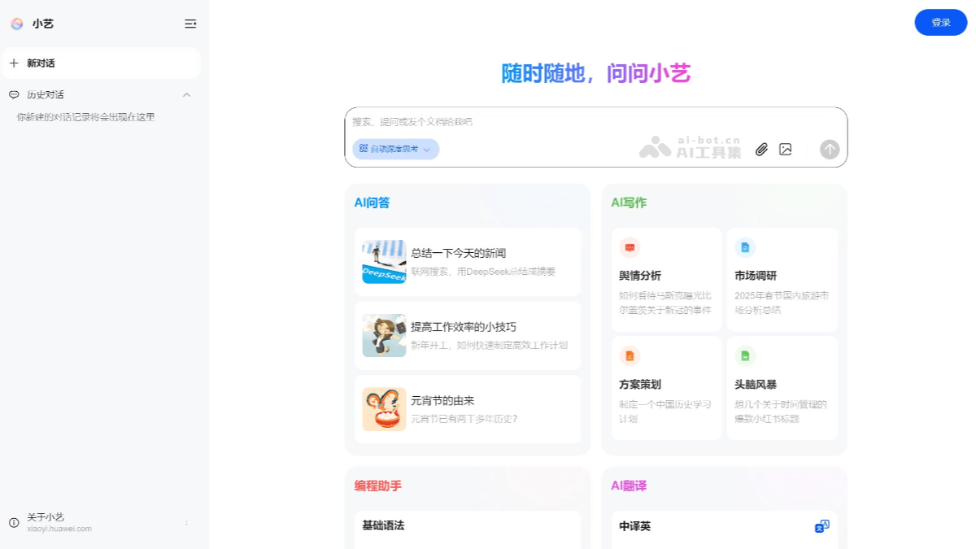Open the image upload icon
976x549 pixels.
pyautogui.click(x=786, y=150)
